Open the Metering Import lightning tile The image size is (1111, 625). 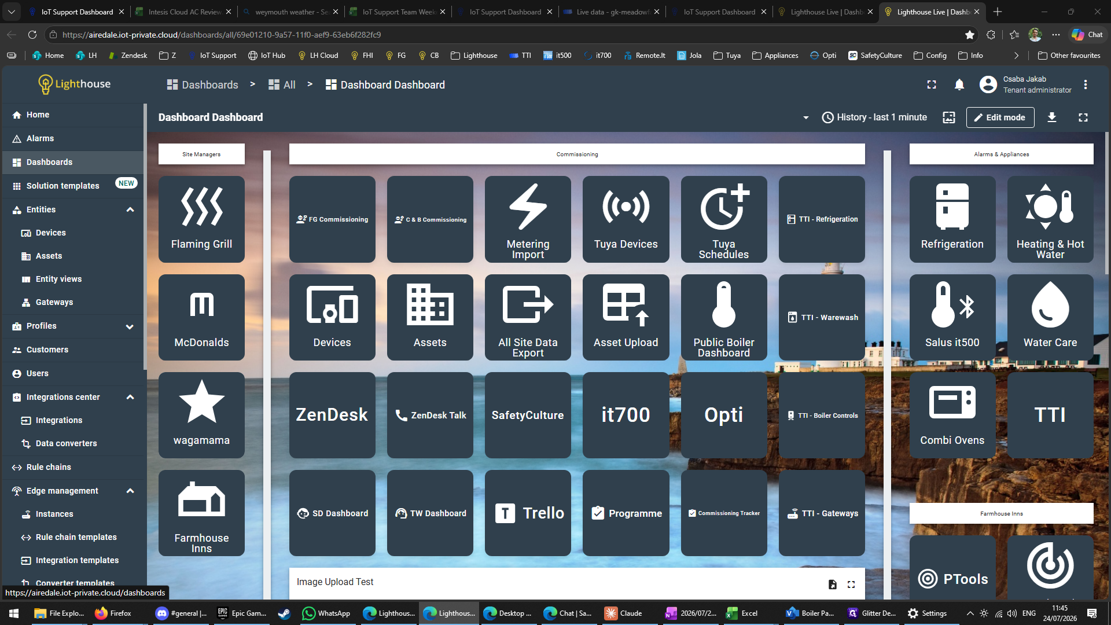tap(528, 219)
